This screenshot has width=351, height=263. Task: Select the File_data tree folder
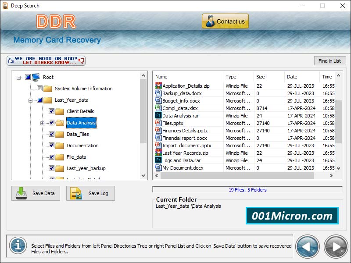tap(76, 157)
